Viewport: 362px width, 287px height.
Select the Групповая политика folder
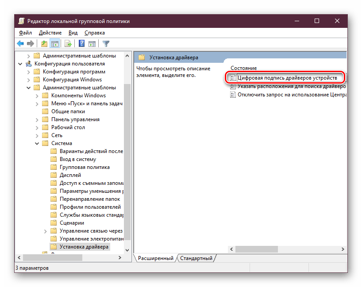click(85, 167)
